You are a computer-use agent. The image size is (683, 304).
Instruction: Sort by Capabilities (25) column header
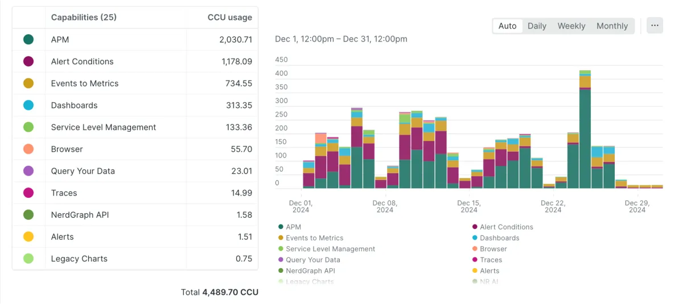pyautogui.click(x=84, y=18)
